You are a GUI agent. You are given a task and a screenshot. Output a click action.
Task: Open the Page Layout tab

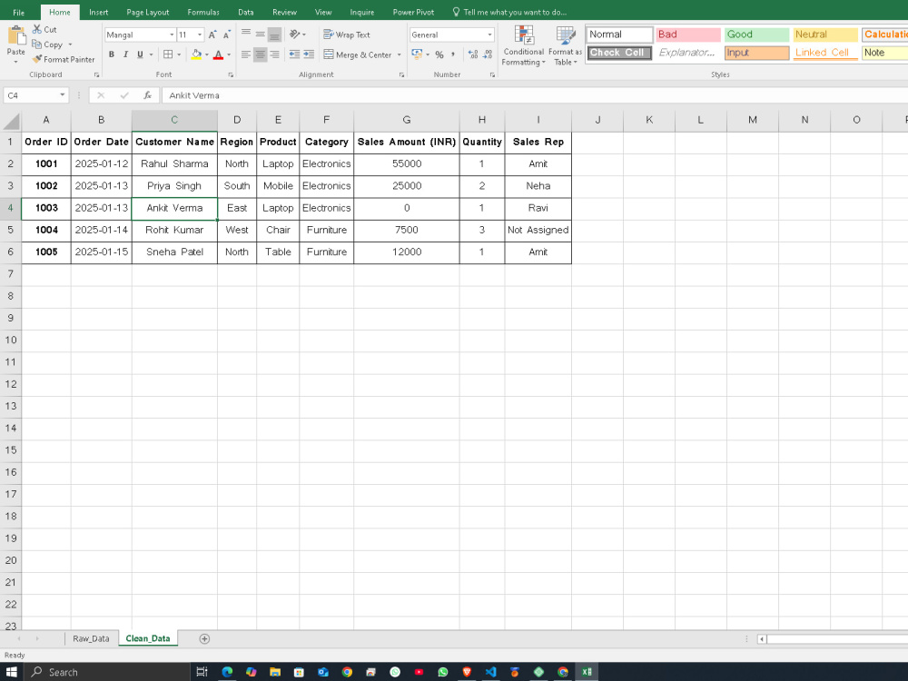[148, 12]
